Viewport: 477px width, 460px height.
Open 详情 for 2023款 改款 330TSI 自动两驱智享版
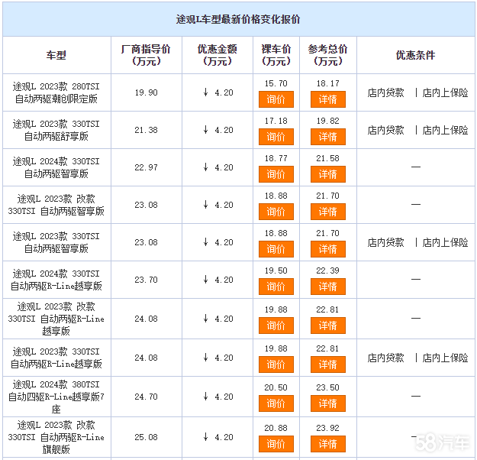click(x=327, y=212)
